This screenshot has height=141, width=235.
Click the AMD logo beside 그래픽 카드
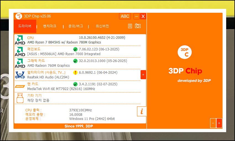coord(20,63)
